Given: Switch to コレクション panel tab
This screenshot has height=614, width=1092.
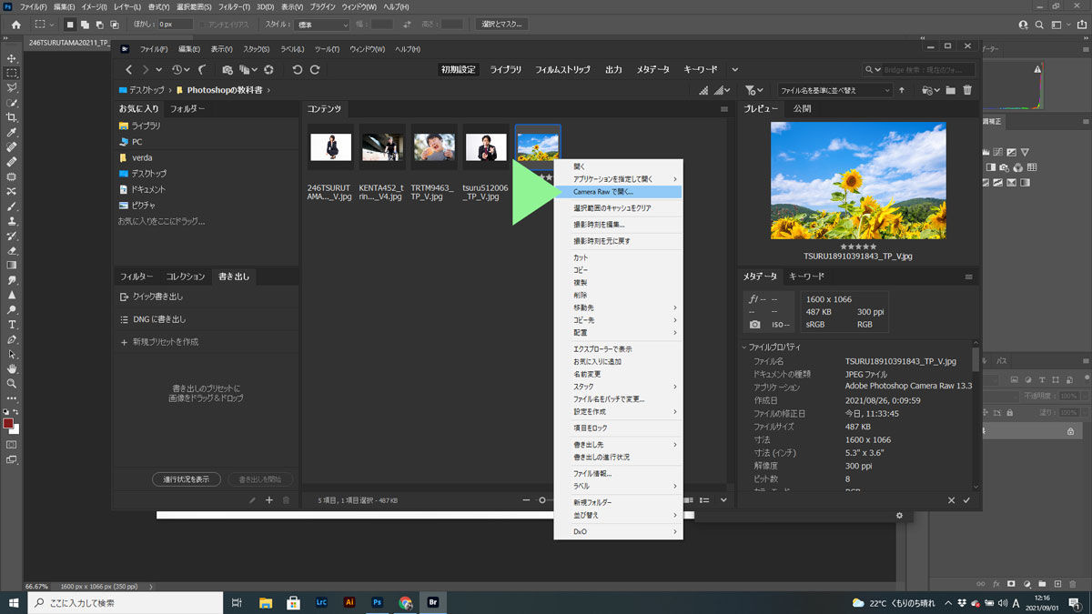Looking at the screenshot, I should 186,276.
